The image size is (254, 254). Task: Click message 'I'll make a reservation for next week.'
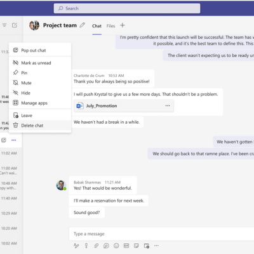click(109, 201)
